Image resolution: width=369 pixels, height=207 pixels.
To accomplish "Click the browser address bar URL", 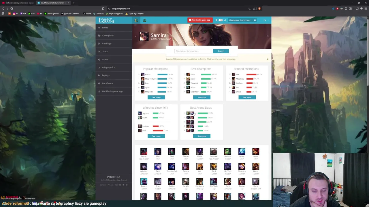I will point(121,9).
